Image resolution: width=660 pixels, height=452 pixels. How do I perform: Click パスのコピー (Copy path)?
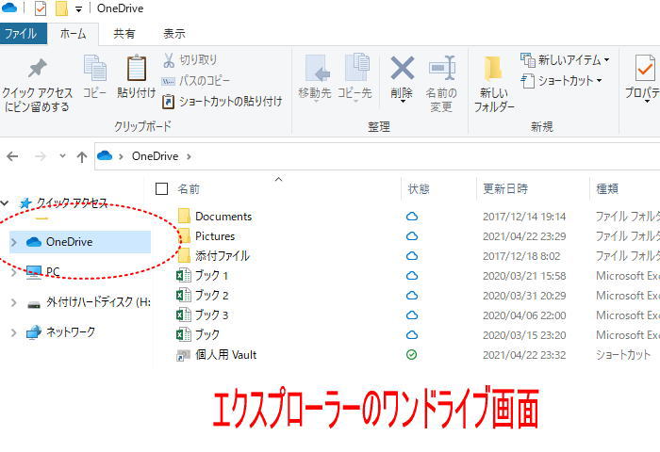196,81
